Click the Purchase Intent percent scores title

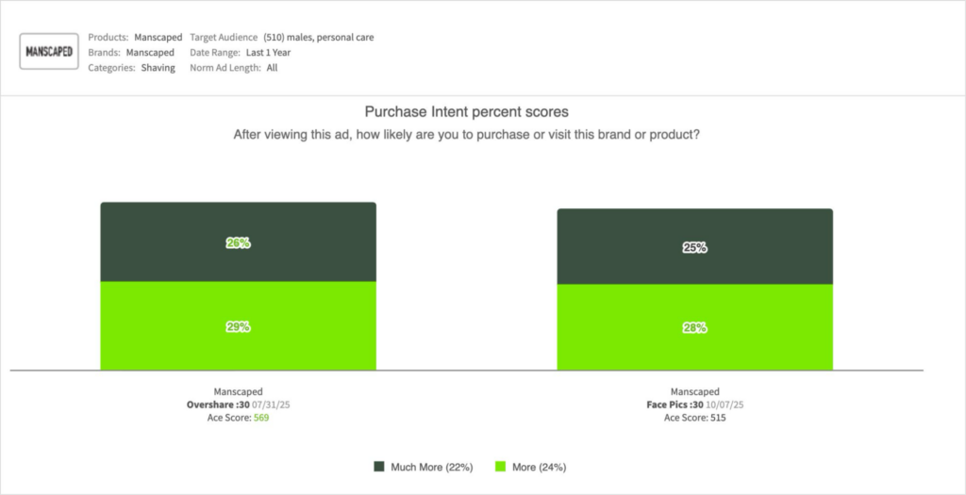click(466, 111)
